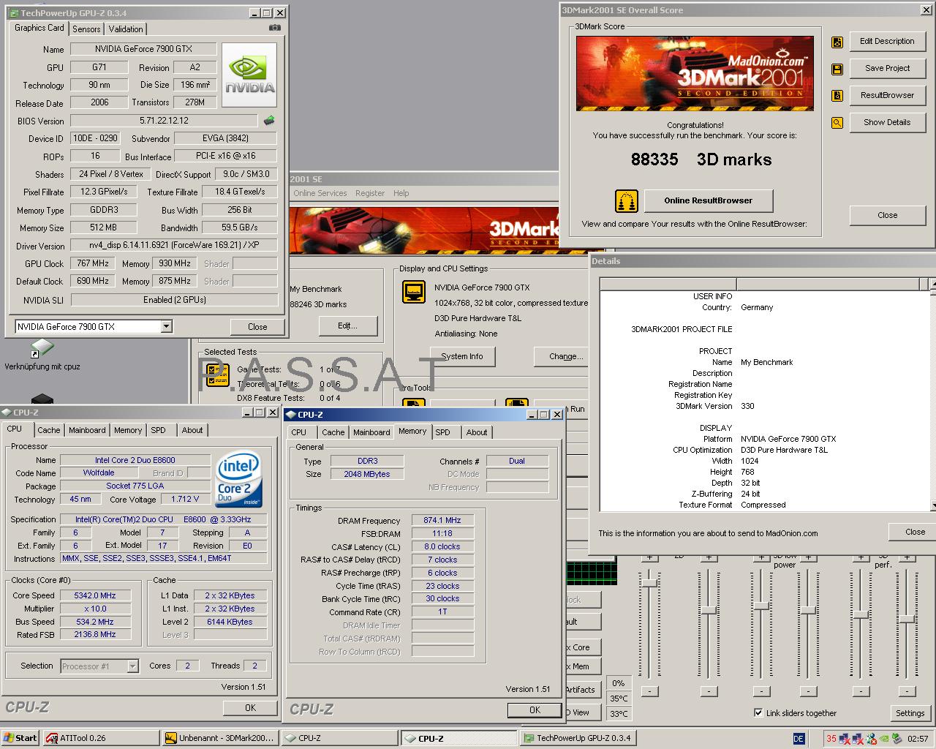Click the Details list scrollbar up arrow
Image resolution: width=936 pixels, height=749 pixels.
click(932, 284)
